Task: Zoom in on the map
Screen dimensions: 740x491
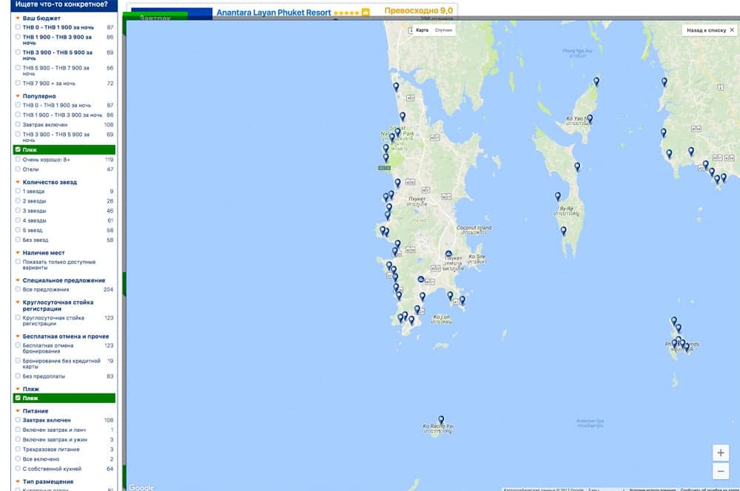Action: click(721, 453)
